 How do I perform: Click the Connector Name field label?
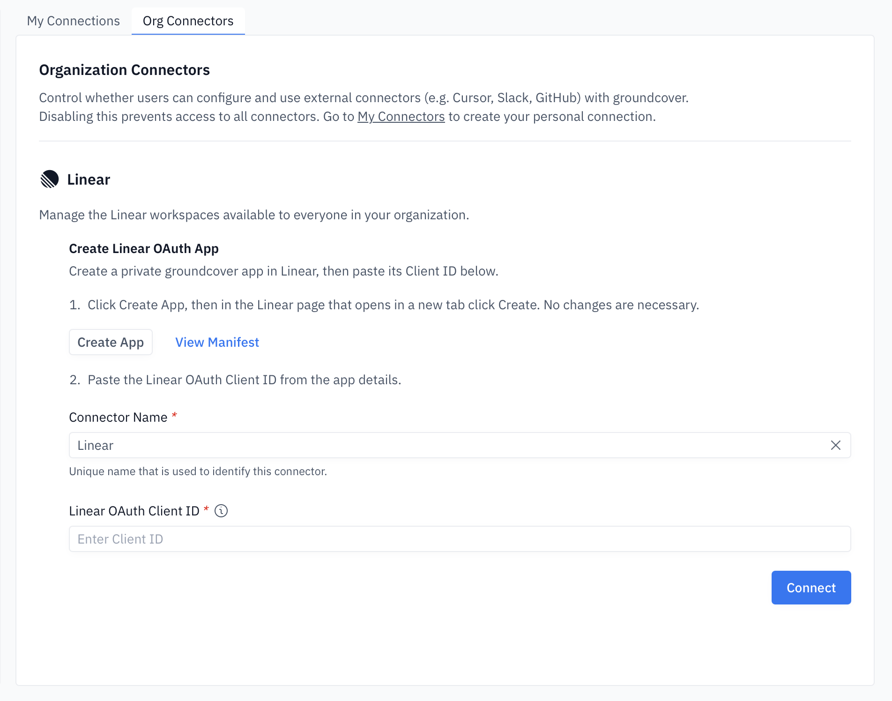pyautogui.click(x=118, y=417)
